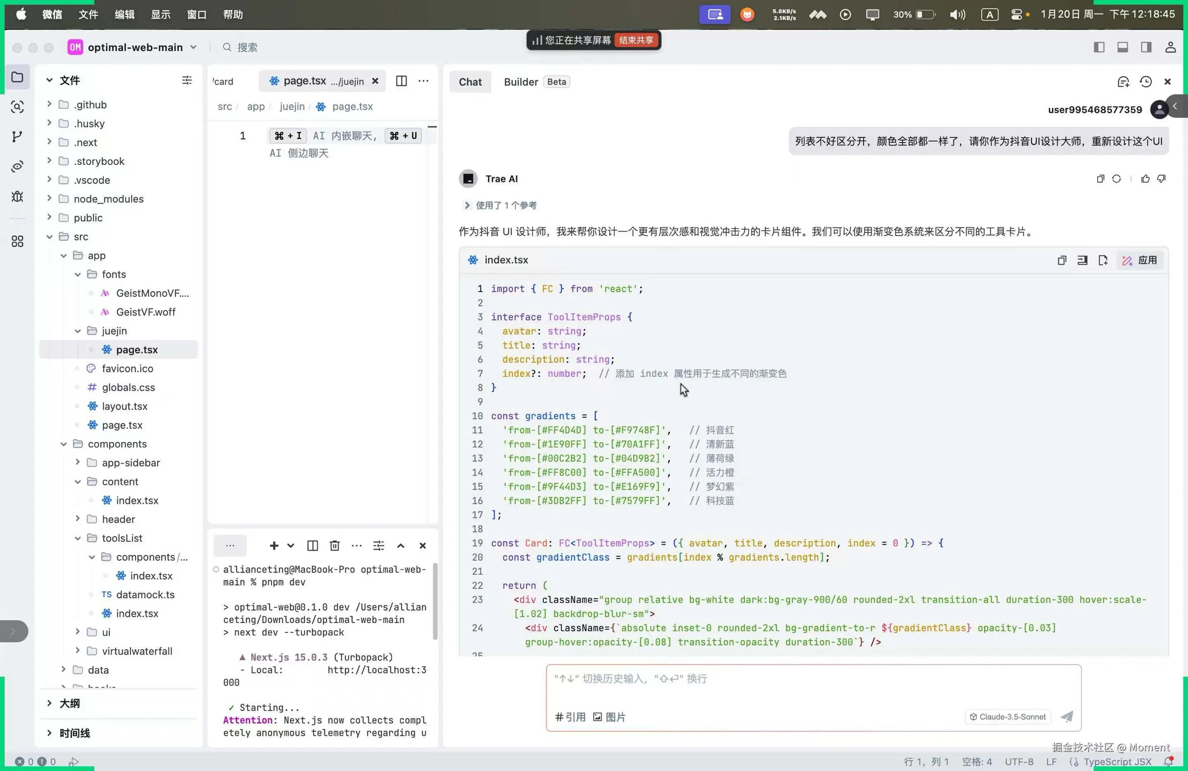
Task: Click the volume icon in menu bar
Action: tap(957, 14)
